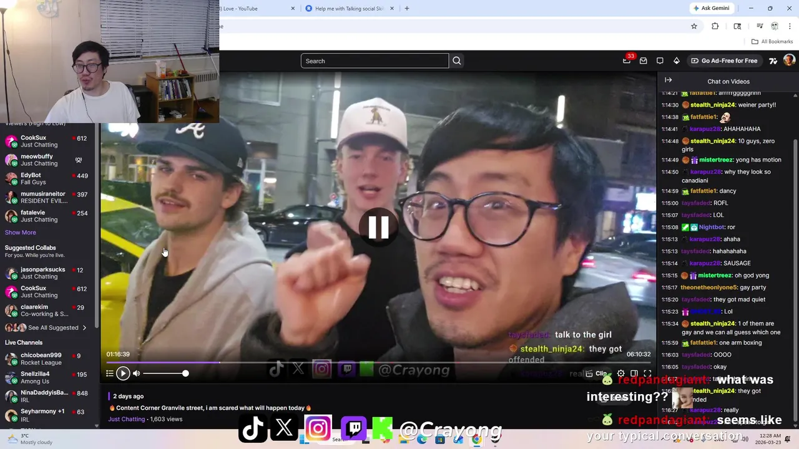
Task: Bookmark this page with star icon
Action: coord(694,26)
